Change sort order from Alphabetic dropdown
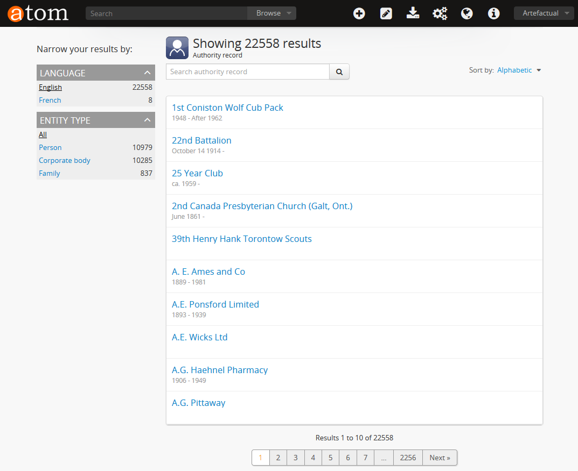The height and width of the screenshot is (471, 578). pos(519,70)
